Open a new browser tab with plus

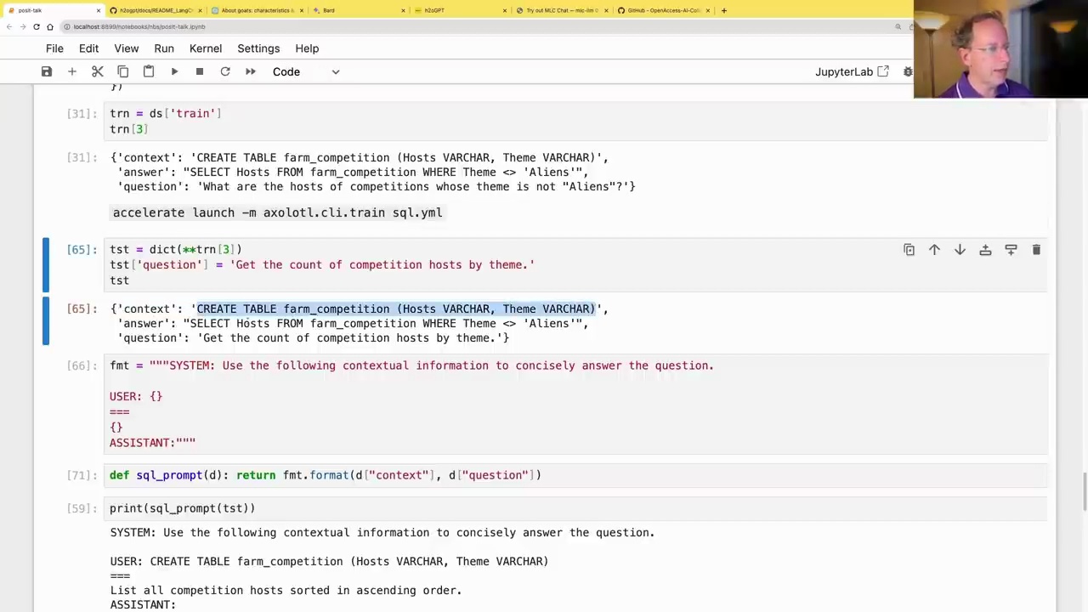tap(723, 10)
